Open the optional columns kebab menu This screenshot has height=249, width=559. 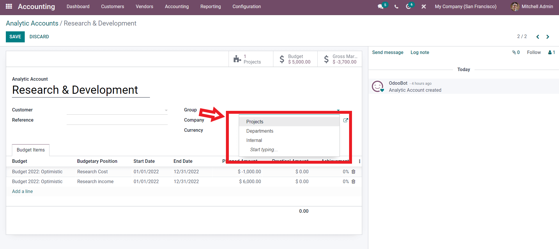click(360, 161)
